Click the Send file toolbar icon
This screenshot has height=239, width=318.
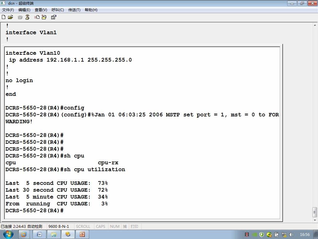37,17
